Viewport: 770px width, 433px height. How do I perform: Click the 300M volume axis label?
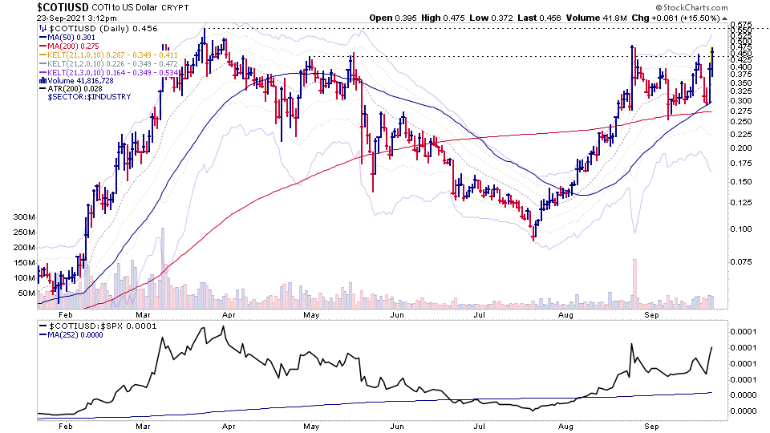(25, 217)
